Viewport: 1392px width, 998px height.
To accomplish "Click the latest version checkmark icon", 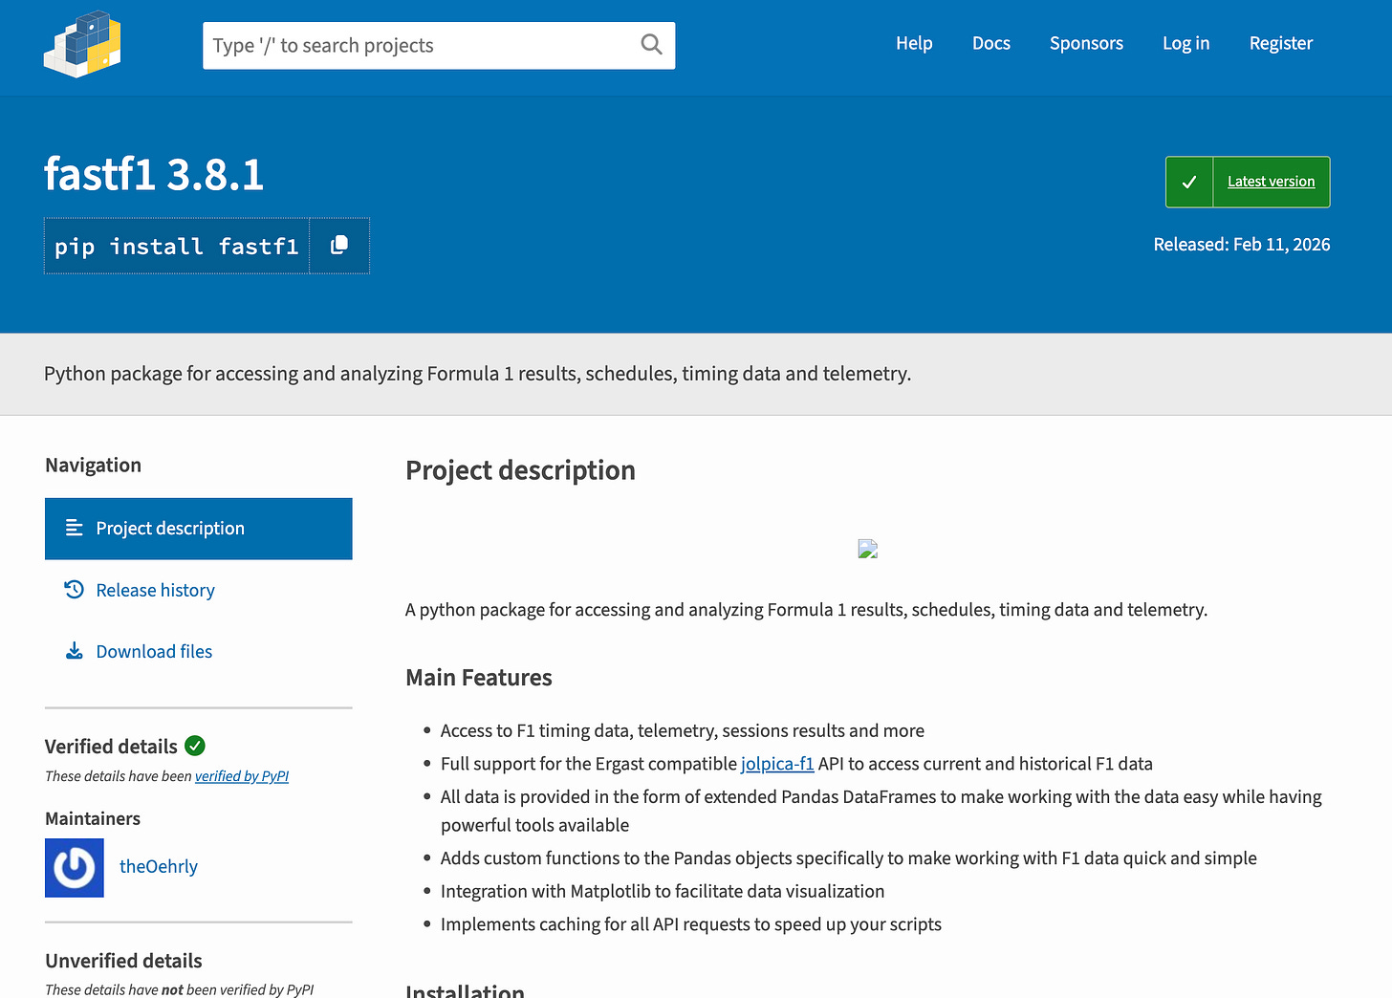I will click(x=1189, y=182).
